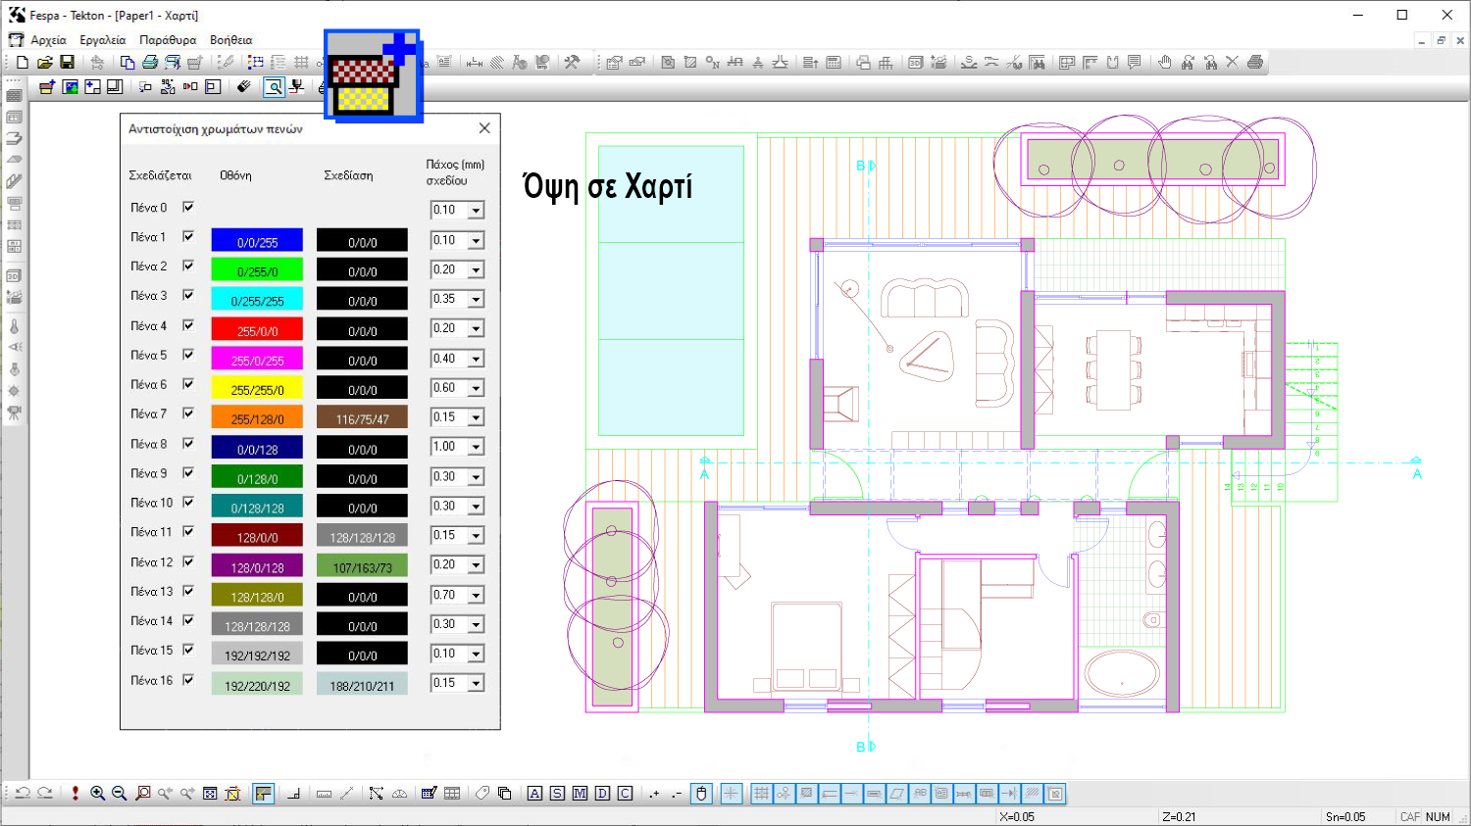Click the table grid icon in bottom toolbar
The width and height of the screenshot is (1471, 826).
point(452,794)
